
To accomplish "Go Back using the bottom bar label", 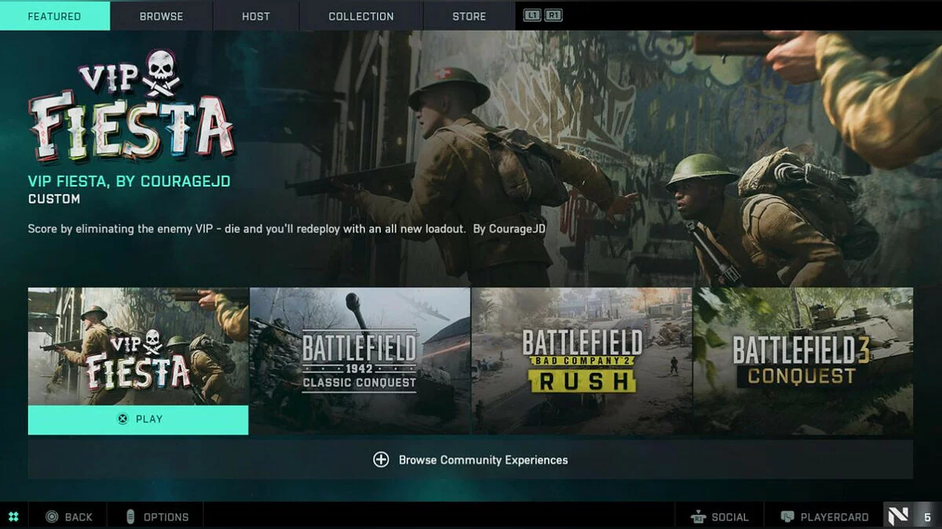I will pos(78,517).
